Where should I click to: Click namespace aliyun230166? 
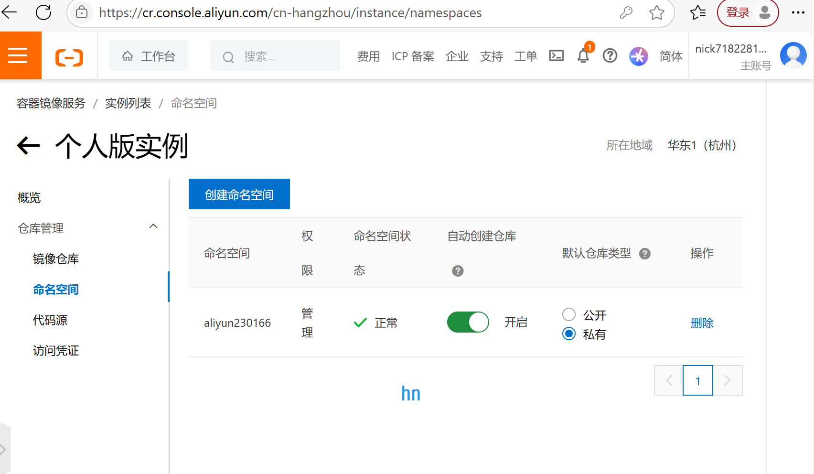[x=237, y=323]
